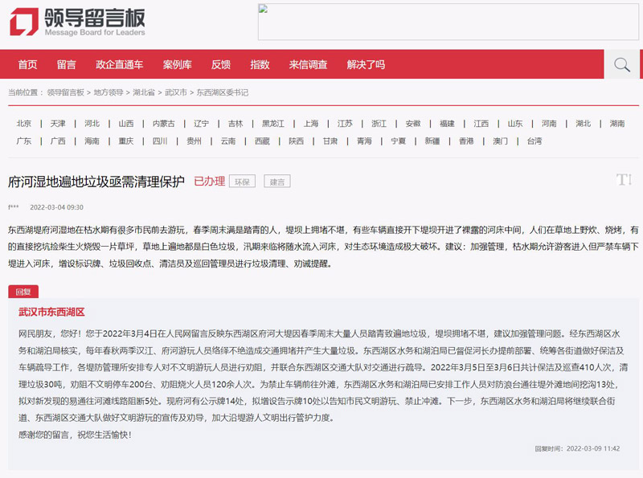Click the 建言 tag button

277,182
